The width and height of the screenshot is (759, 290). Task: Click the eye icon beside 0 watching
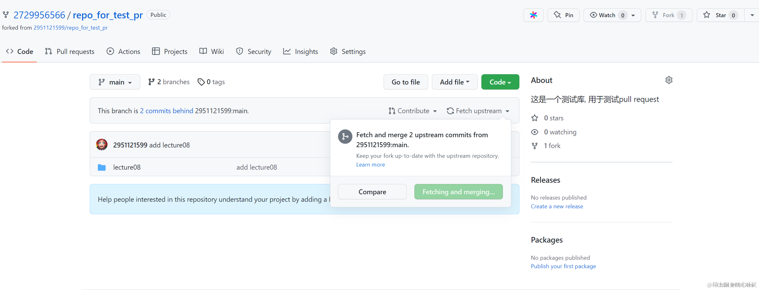(x=535, y=132)
